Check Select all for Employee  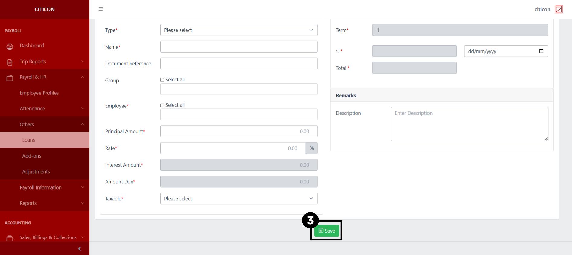(x=162, y=105)
